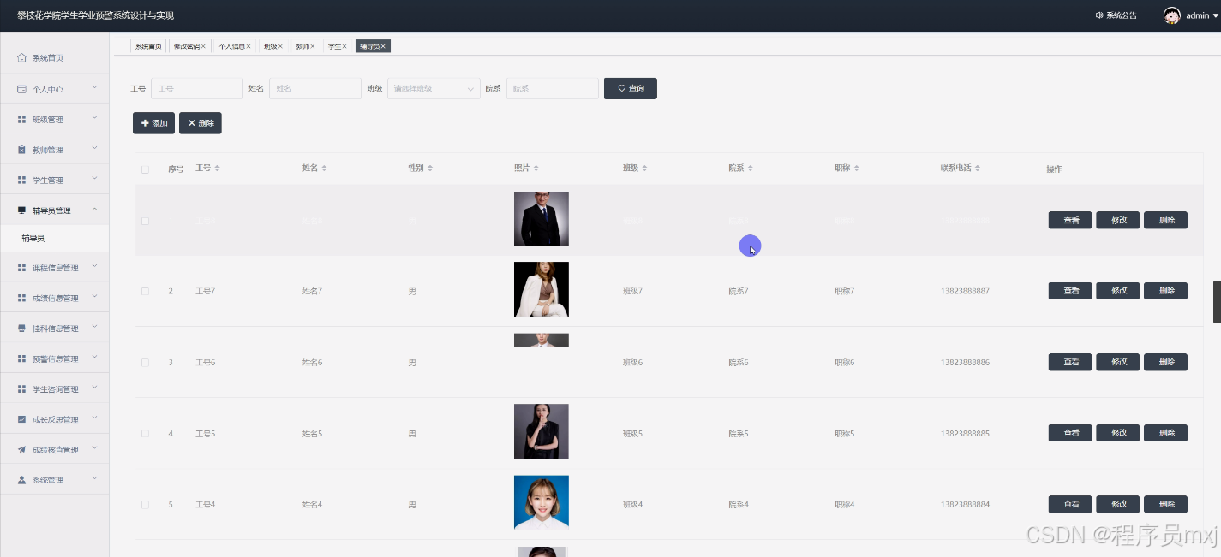
Task: Check the checkbox for row 工号7
Action: point(145,290)
